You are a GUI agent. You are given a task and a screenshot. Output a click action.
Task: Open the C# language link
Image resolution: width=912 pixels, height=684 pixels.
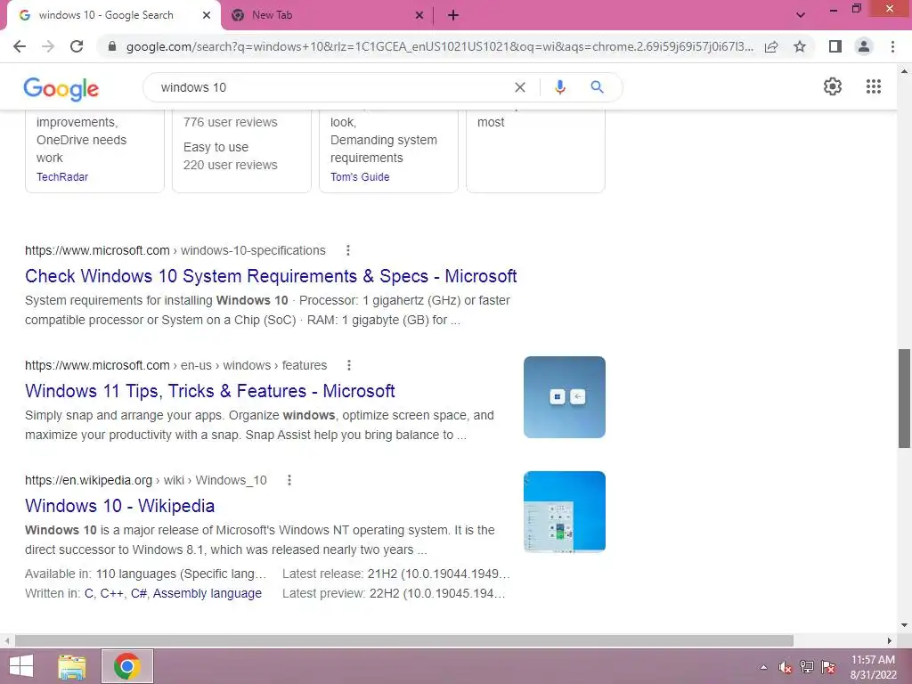click(138, 593)
